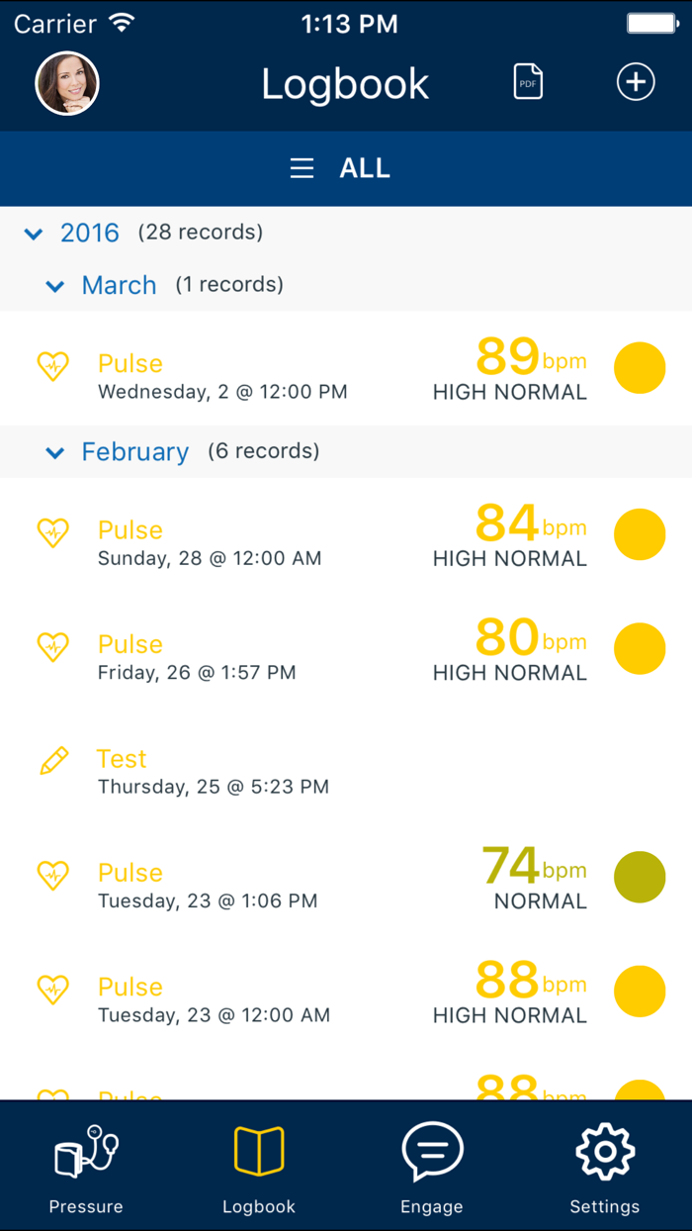
Task: Collapse the February month section
Action: click(x=55, y=452)
